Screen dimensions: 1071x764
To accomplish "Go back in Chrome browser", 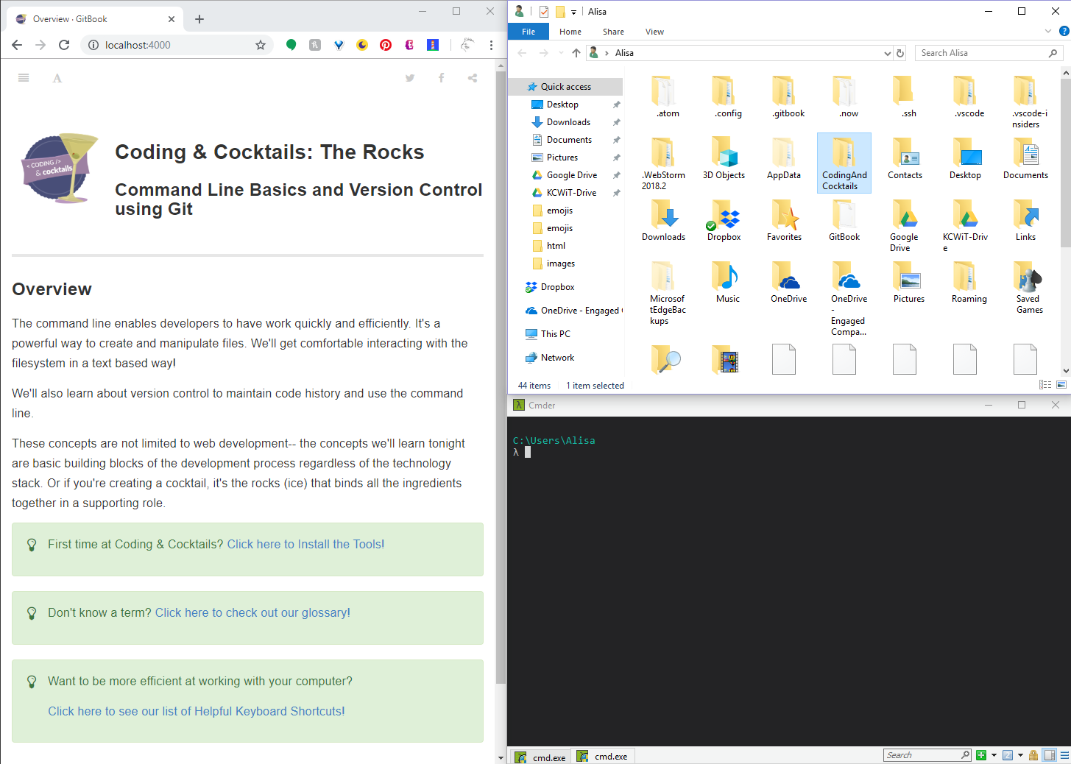I will (17, 45).
